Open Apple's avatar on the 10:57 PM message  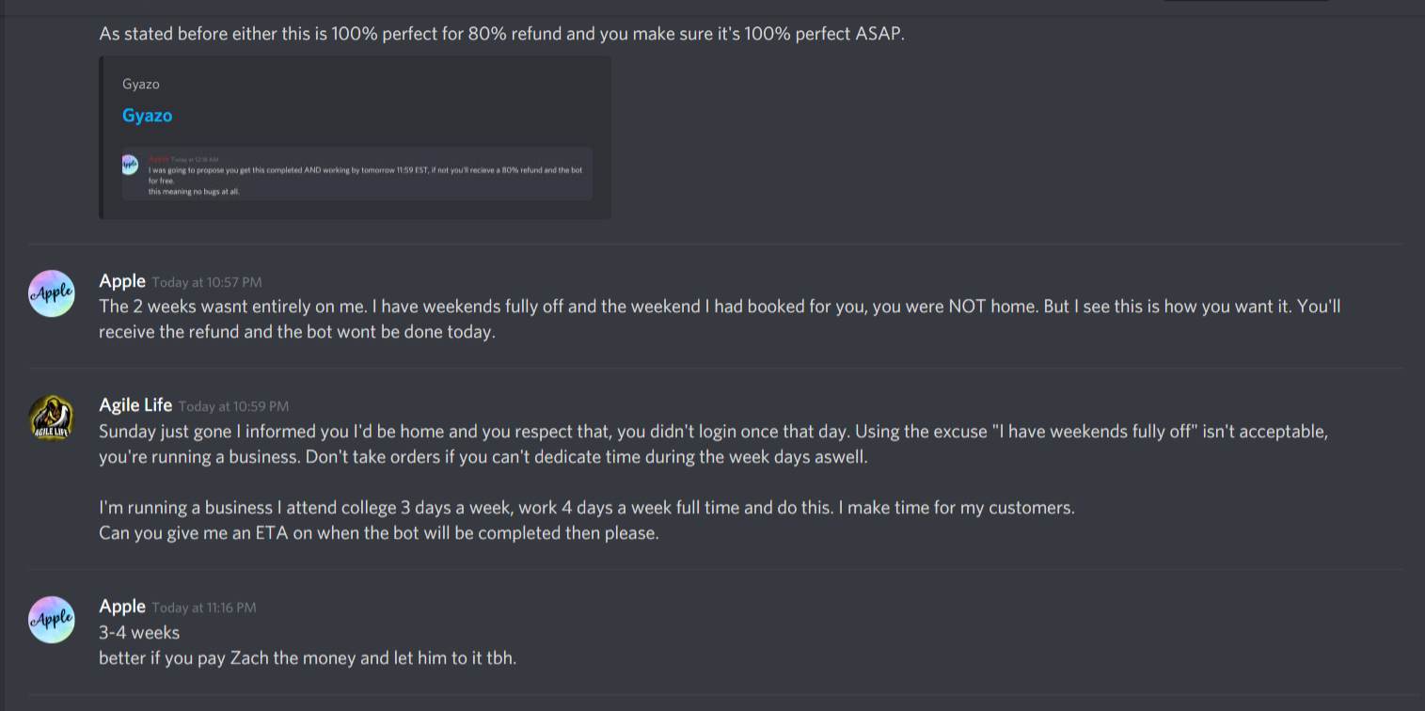tap(52, 293)
